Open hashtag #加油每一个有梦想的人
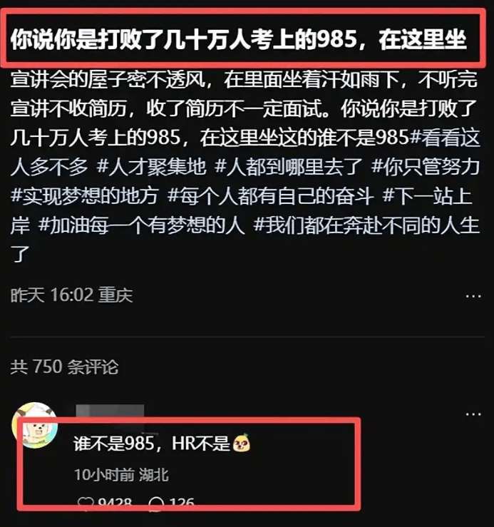The height and width of the screenshot is (527, 494). tap(141, 225)
